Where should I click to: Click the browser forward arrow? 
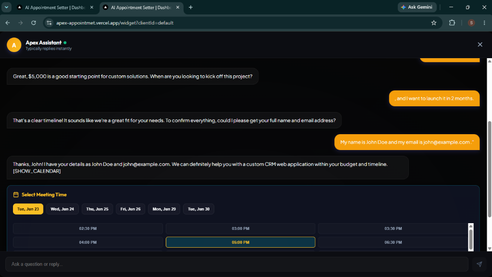pos(20,23)
